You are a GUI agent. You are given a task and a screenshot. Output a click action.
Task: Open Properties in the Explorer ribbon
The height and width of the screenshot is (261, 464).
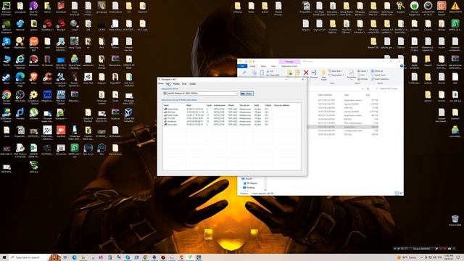click(351, 74)
